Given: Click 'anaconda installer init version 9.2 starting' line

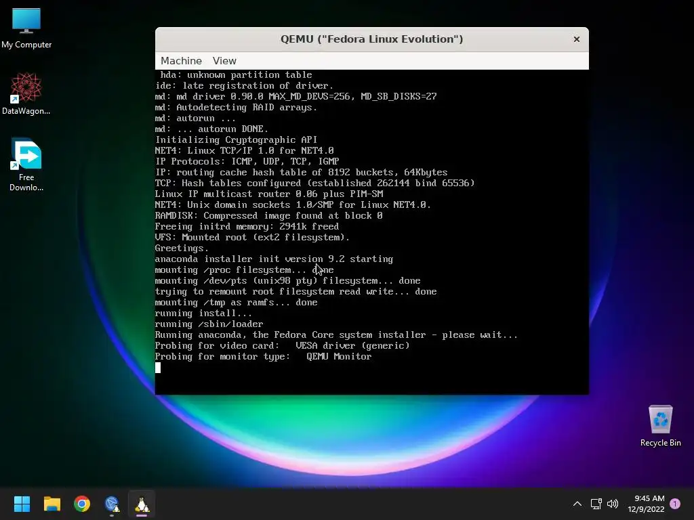Looking at the screenshot, I should point(274,259).
